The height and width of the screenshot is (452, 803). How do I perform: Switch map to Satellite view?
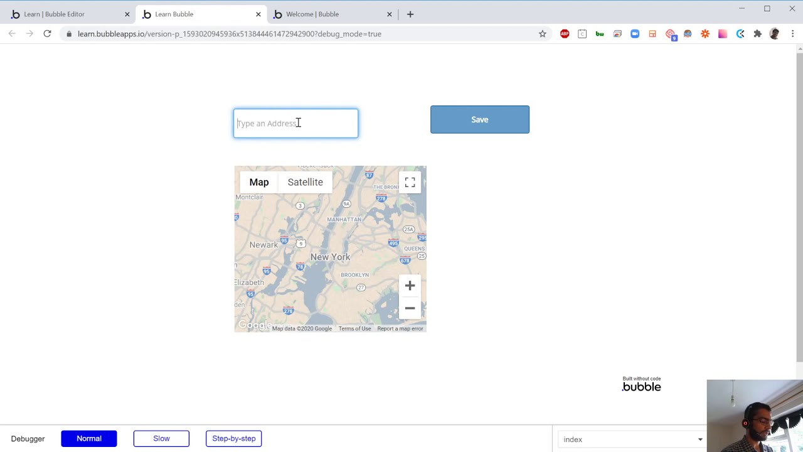pos(306,182)
